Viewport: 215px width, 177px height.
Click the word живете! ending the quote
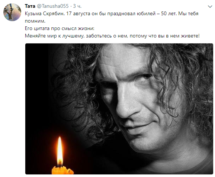point(190,36)
